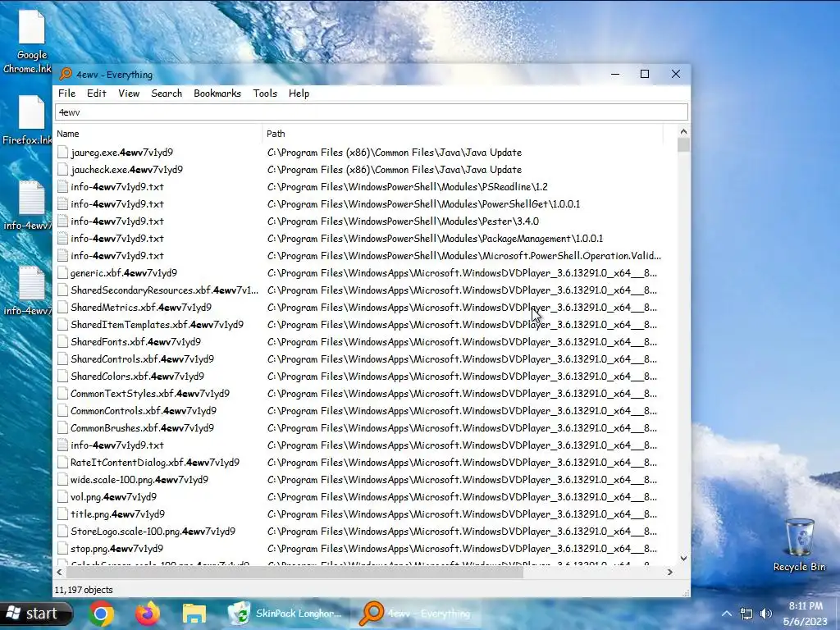Show hidden system tray icons
This screenshot has height=630, width=840.
click(727, 614)
